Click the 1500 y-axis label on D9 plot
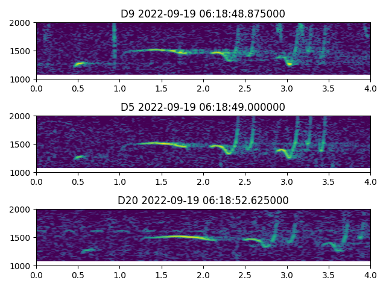The image size is (386, 289). tap(22, 51)
